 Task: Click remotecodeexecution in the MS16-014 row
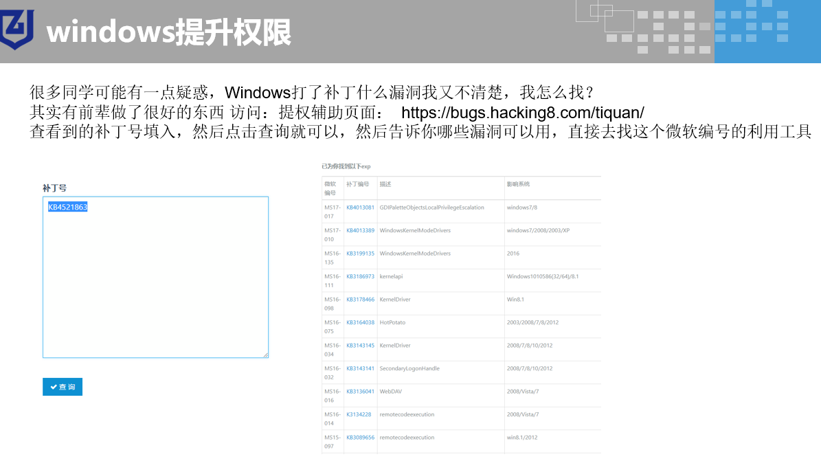[x=407, y=415]
